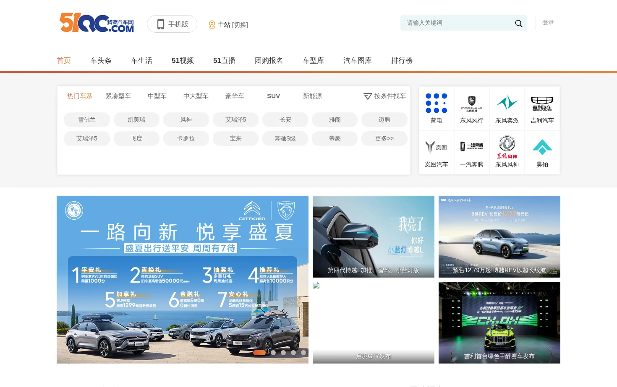This screenshot has height=387, width=617.
Task: Open the 51直播 menu item
Action: (224, 60)
